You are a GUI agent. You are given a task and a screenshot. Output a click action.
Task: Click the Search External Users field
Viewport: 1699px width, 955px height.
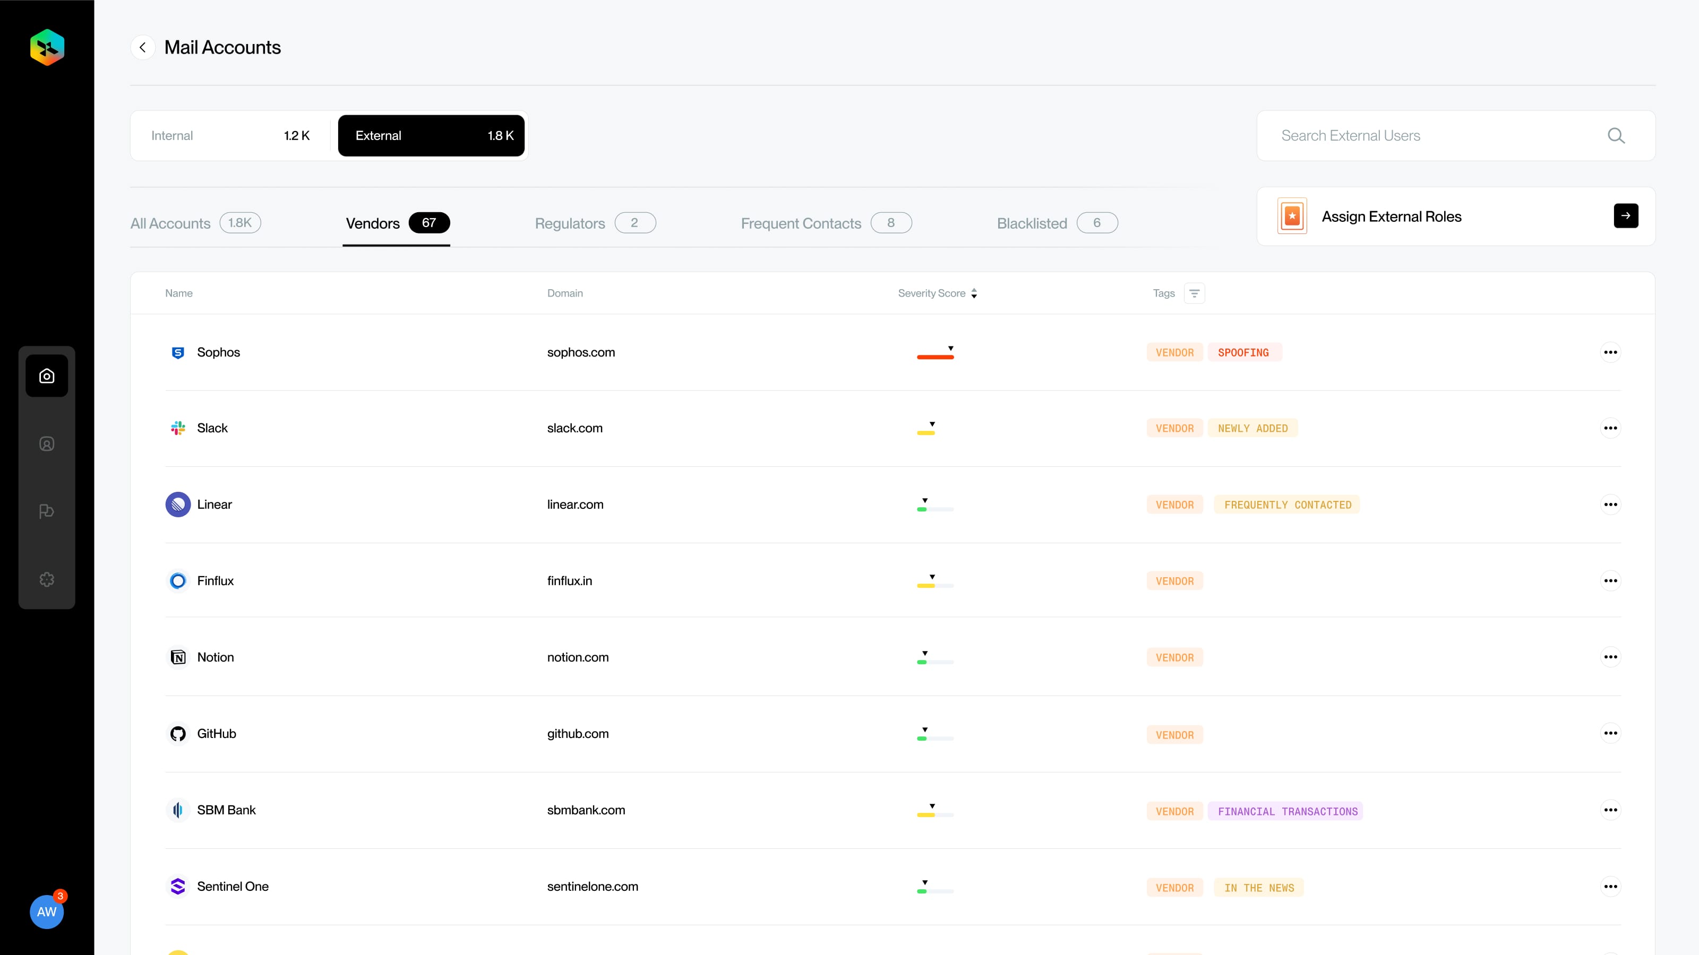[x=1456, y=136]
